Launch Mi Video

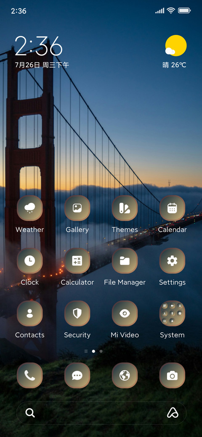[125, 313]
